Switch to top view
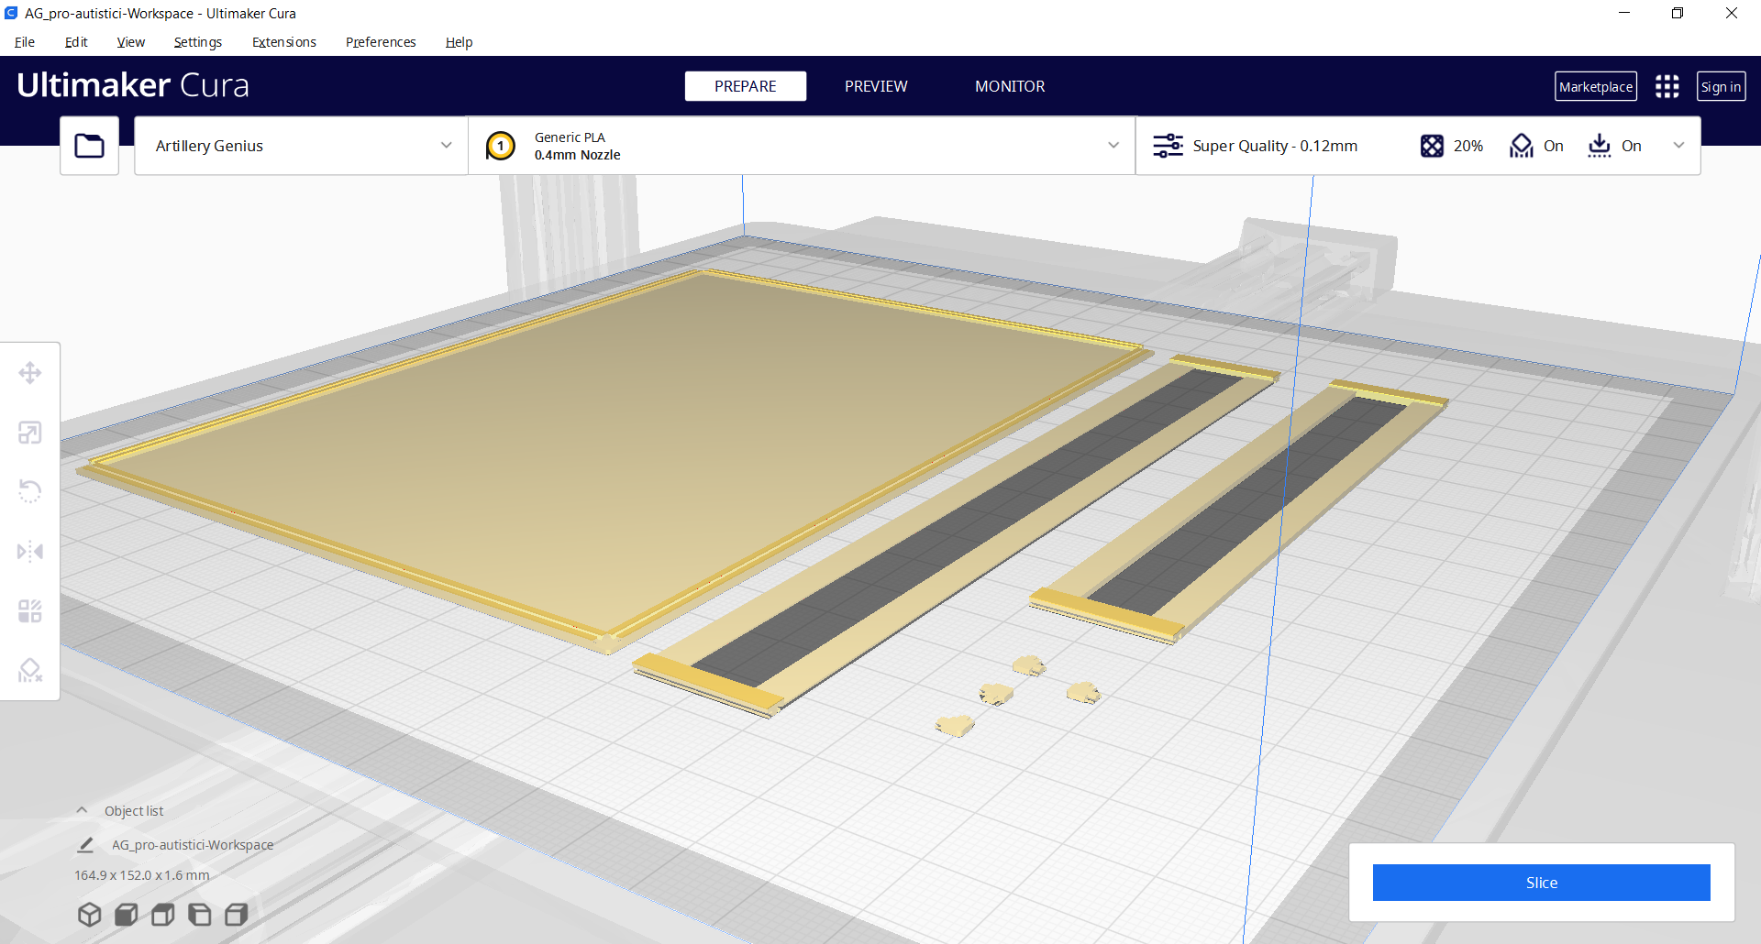 (162, 915)
